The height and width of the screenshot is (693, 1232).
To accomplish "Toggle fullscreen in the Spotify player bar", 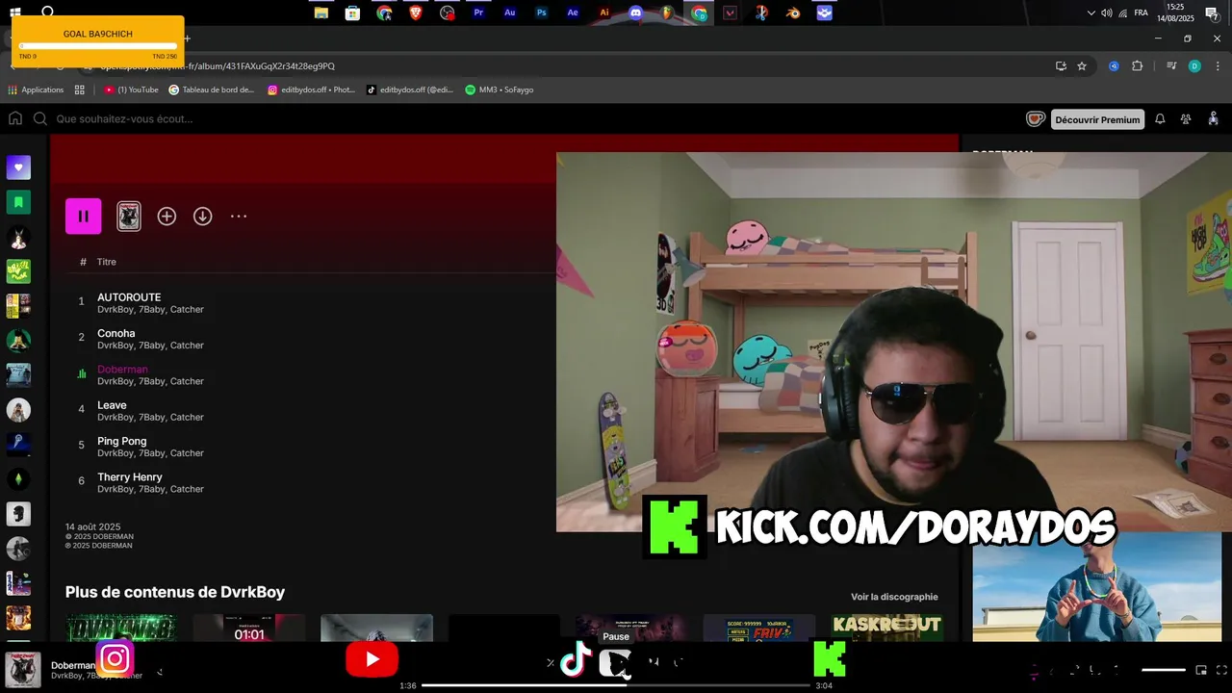I will [x=1219, y=670].
